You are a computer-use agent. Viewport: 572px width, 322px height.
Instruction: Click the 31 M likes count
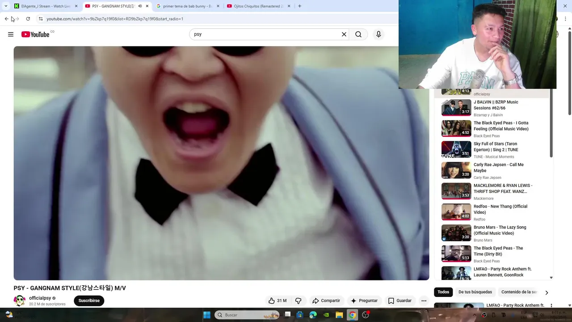[282, 301]
